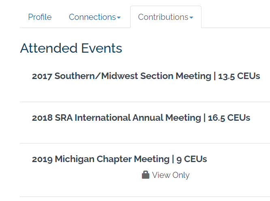
Task: Click the Attended Events heading
Action: [71, 48]
